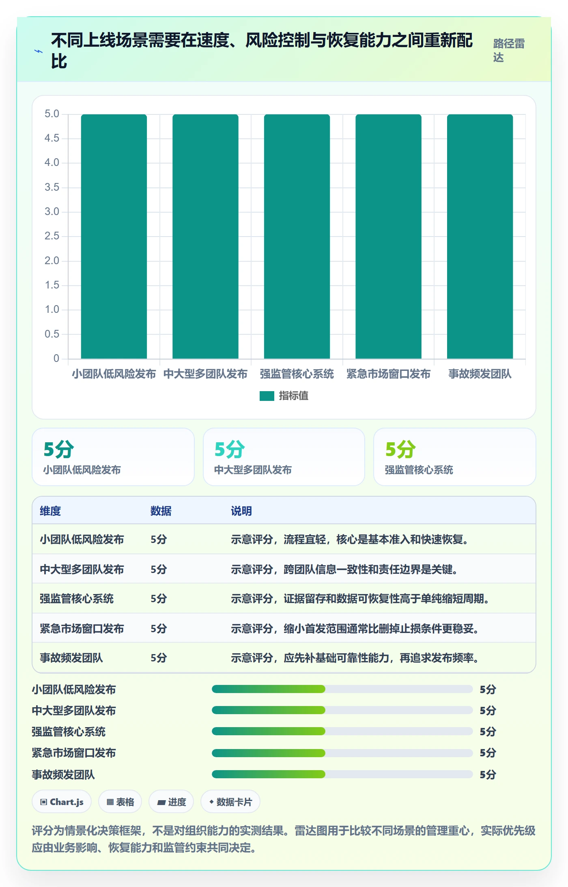Click the progress bar for 事故频发团队
Screen dimensions: 568x887
(x=342, y=774)
